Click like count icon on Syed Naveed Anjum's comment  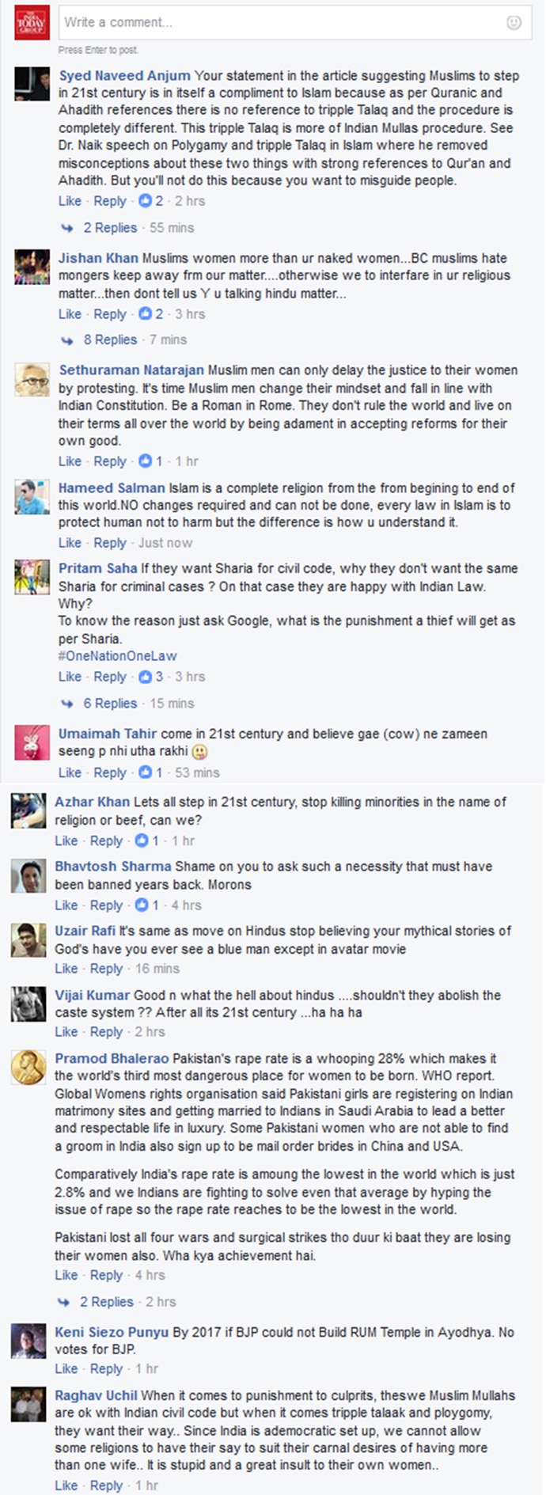pos(145,201)
